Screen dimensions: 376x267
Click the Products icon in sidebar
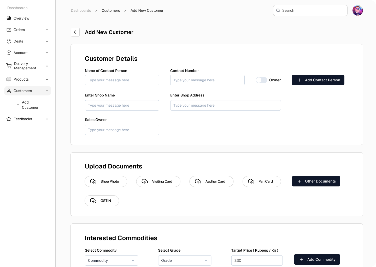[x=9, y=79]
